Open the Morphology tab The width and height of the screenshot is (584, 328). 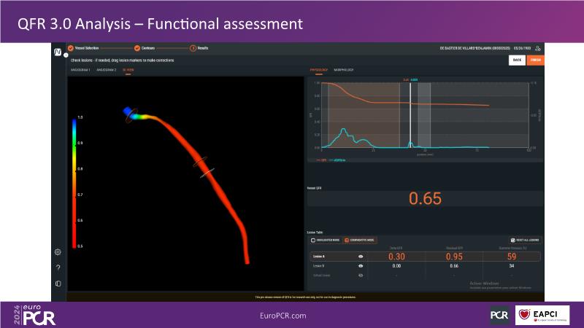(344, 70)
